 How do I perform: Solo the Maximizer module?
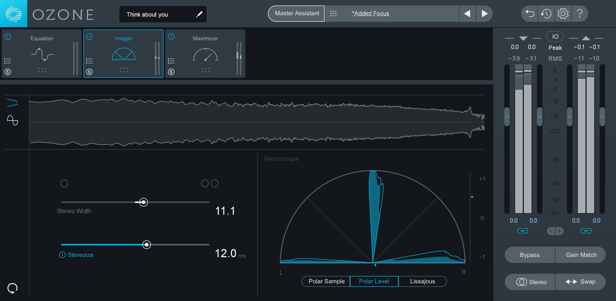point(171,72)
